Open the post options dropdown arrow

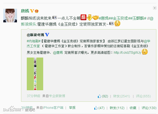154,8
